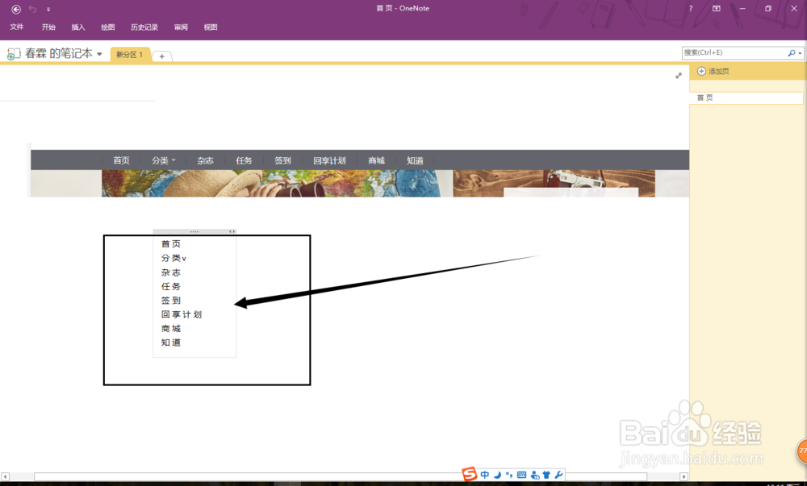Click 知道 in the image navigation bar

pyautogui.click(x=415, y=160)
